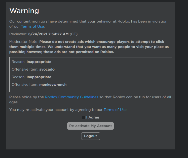The image size is (188, 158).
Task: Select the Warning heading text
Action: point(24,11)
